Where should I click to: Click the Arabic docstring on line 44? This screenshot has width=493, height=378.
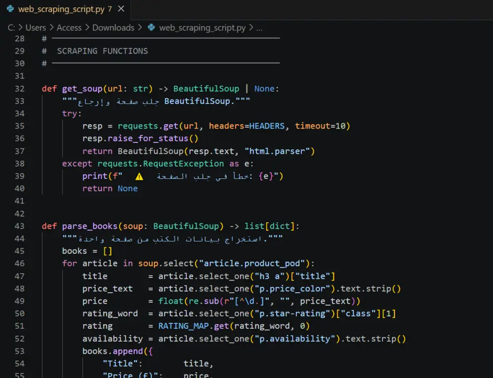click(x=172, y=239)
